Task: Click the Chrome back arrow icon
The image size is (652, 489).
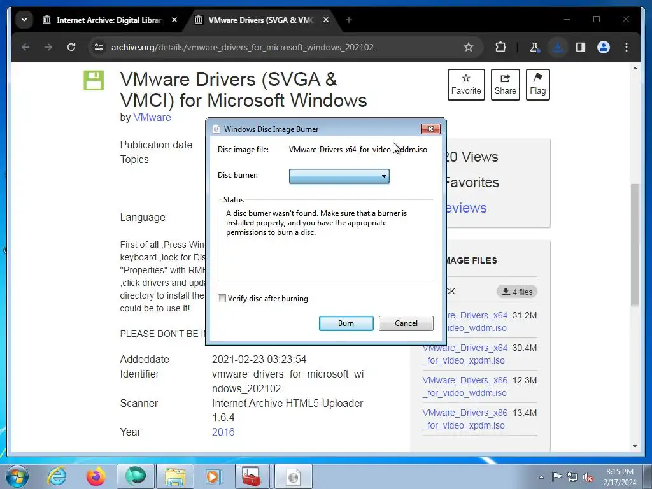Action: pyautogui.click(x=25, y=47)
